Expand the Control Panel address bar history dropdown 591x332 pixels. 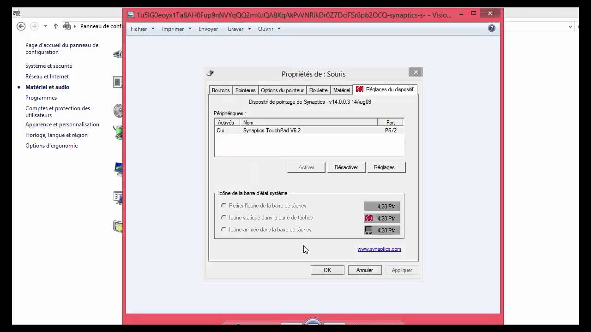[x=571, y=26]
